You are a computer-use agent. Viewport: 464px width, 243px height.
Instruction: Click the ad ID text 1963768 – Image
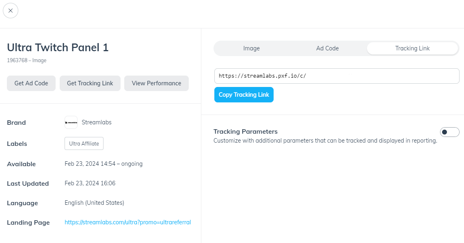pos(27,61)
